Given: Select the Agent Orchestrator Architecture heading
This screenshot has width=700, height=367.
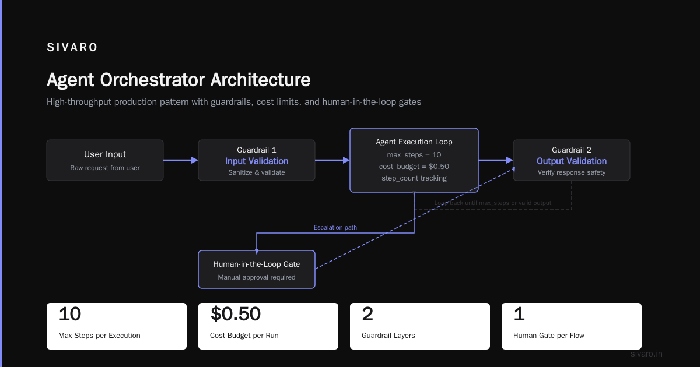Looking at the screenshot, I should [178, 80].
